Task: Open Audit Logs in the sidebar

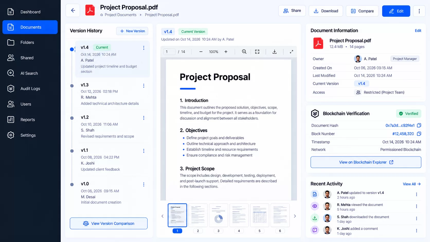Action: tap(30, 88)
